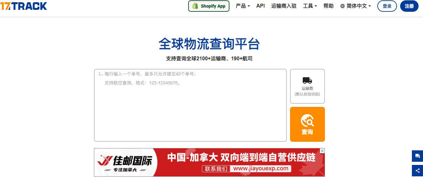Expand the 产品 dropdown menu
The width and height of the screenshot is (423, 183).
[x=243, y=6]
